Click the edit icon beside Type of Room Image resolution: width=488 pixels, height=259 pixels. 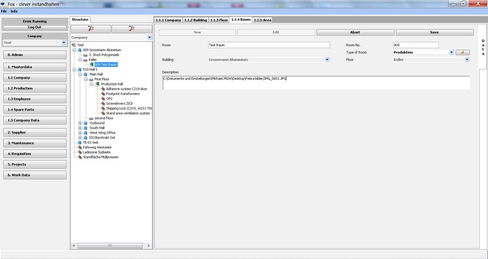(x=463, y=53)
